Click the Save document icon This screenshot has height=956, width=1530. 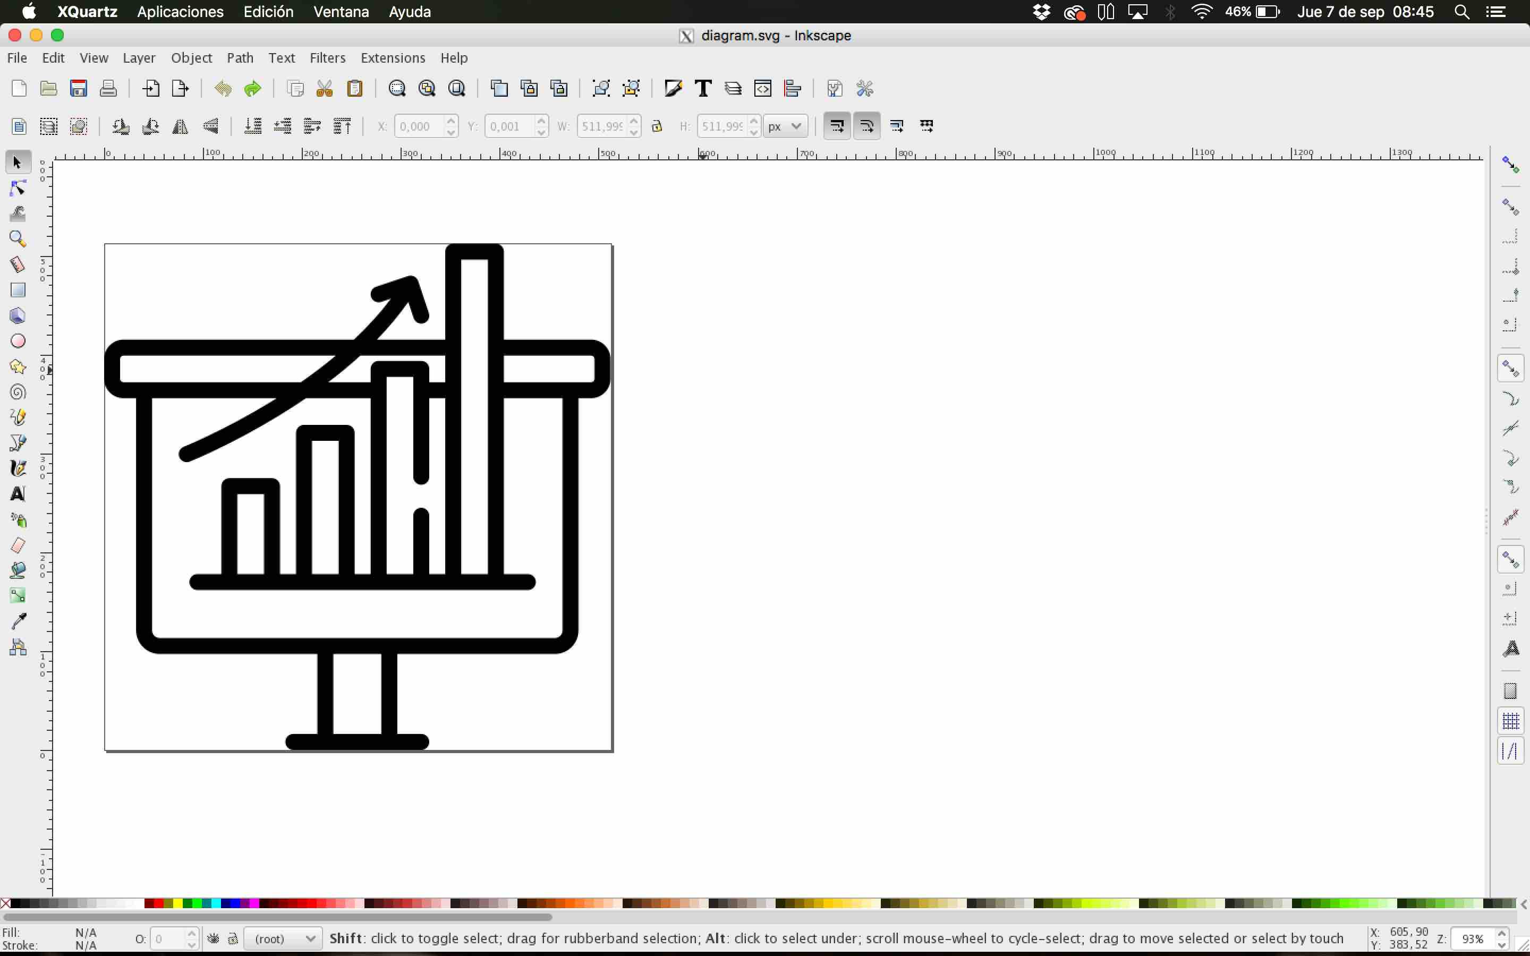coord(79,89)
